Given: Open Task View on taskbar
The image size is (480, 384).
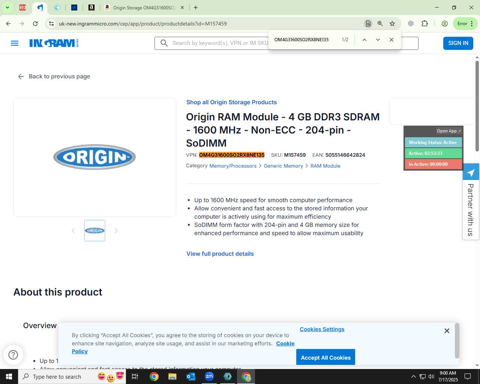Looking at the screenshot, I should (135, 376).
